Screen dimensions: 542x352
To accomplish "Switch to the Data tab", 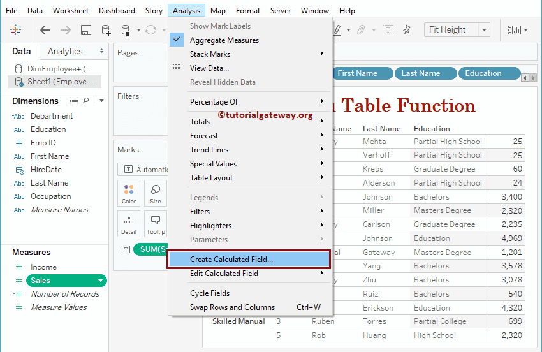I will [22, 51].
